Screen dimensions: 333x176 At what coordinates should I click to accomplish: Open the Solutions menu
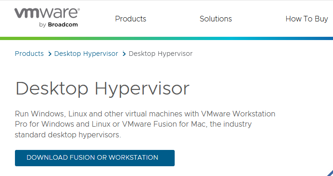[x=216, y=19]
